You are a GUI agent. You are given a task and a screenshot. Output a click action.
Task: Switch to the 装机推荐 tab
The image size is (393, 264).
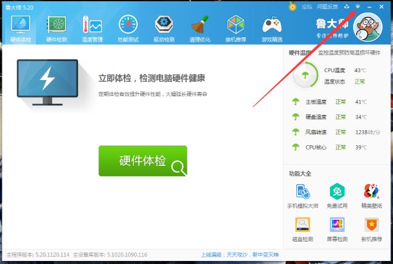point(236,28)
